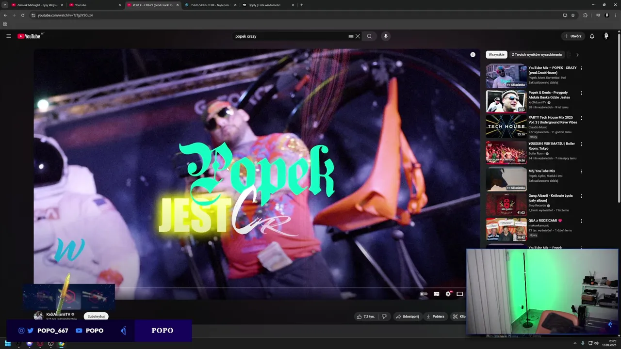Click the Pobierz download button

click(435, 317)
